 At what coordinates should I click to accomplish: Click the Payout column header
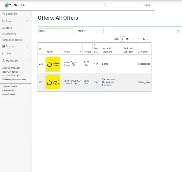coord(87,52)
